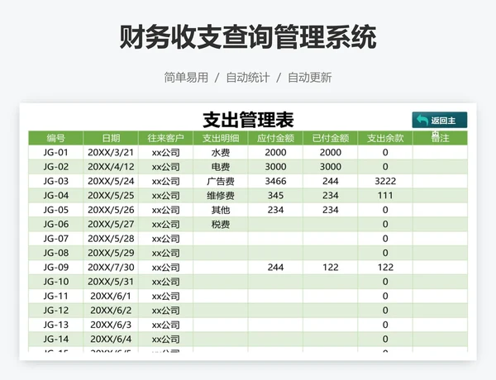
Task: Click the date 20XX/5/24
Action: 111,181
